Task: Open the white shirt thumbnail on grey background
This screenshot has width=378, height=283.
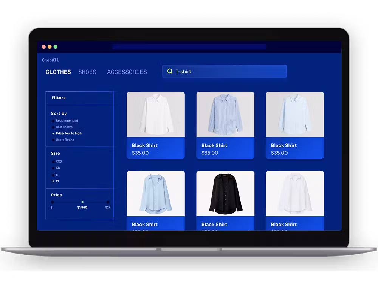Action: click(x=156, y=115)
